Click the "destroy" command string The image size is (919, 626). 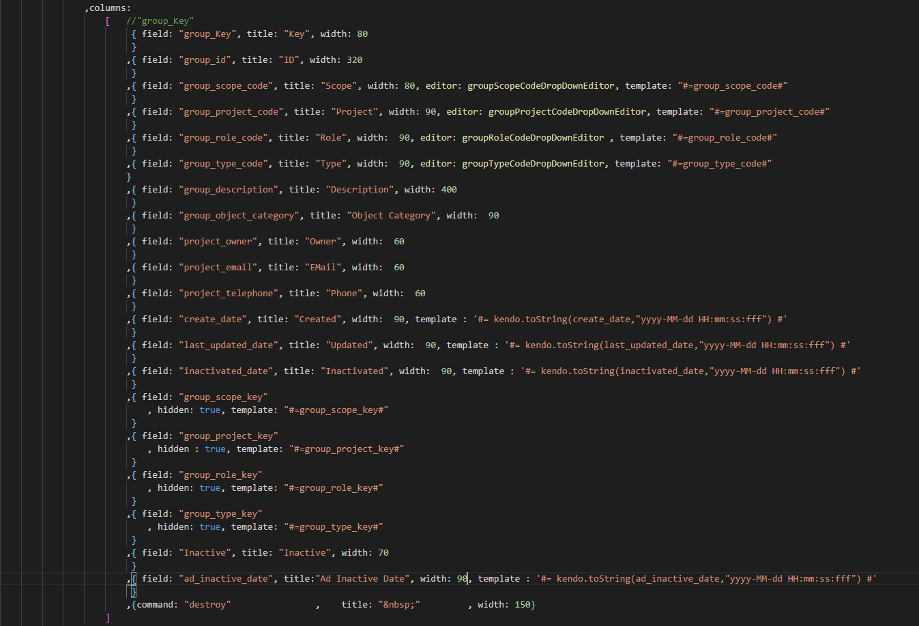207,605
